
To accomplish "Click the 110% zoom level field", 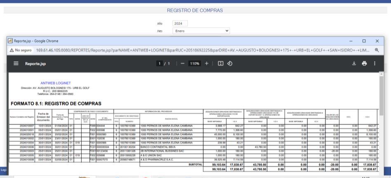I will click(x=195, y=64).
